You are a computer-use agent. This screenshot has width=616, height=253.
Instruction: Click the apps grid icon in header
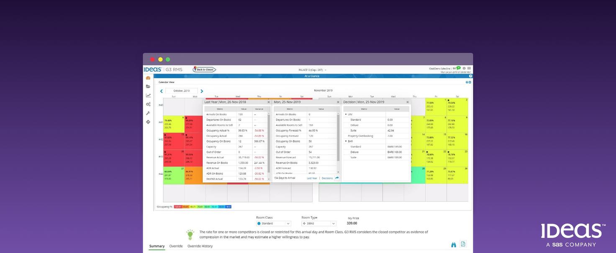[x=469, y=68]
